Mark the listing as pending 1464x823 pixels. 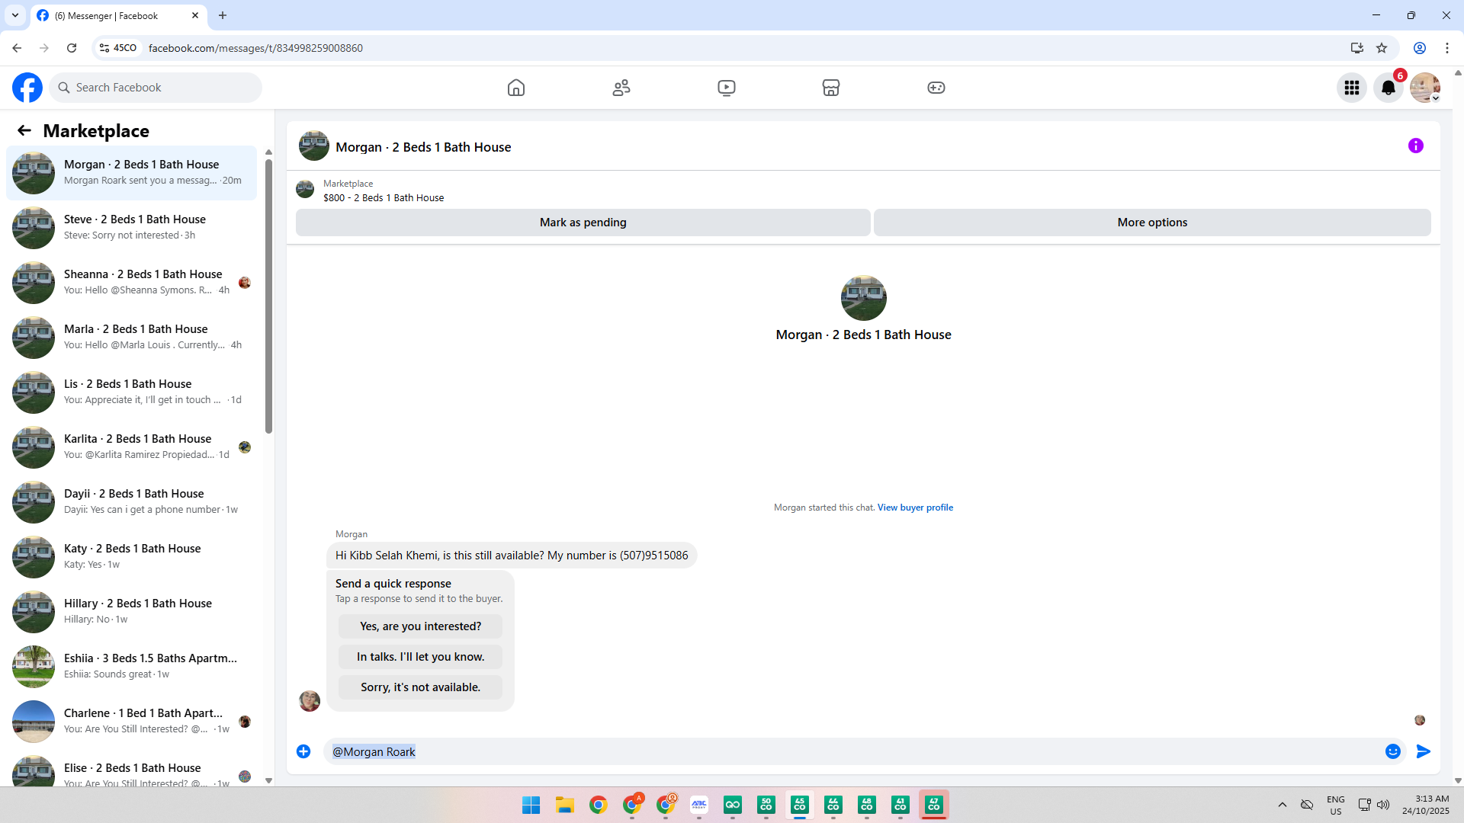coord(583,223)
